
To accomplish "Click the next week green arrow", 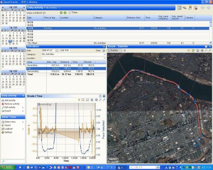I will 65,12.
